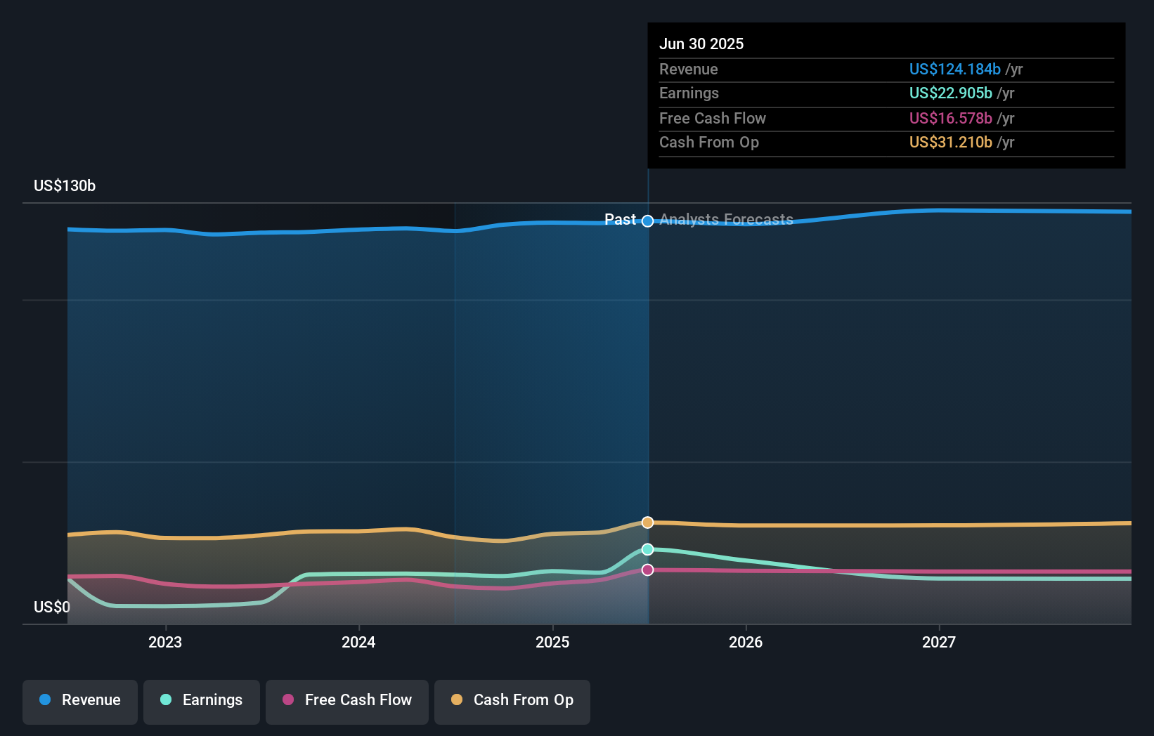
Task: Click the Past label on chart
Action: pos(620,220)
